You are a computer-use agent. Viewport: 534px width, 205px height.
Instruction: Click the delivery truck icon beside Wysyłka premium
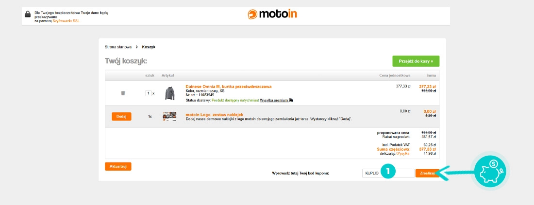(x=291, y=100)
